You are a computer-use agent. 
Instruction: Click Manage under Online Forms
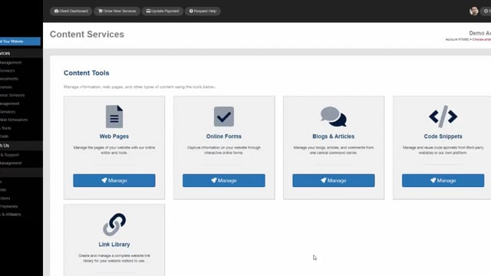tap(223, 181)
